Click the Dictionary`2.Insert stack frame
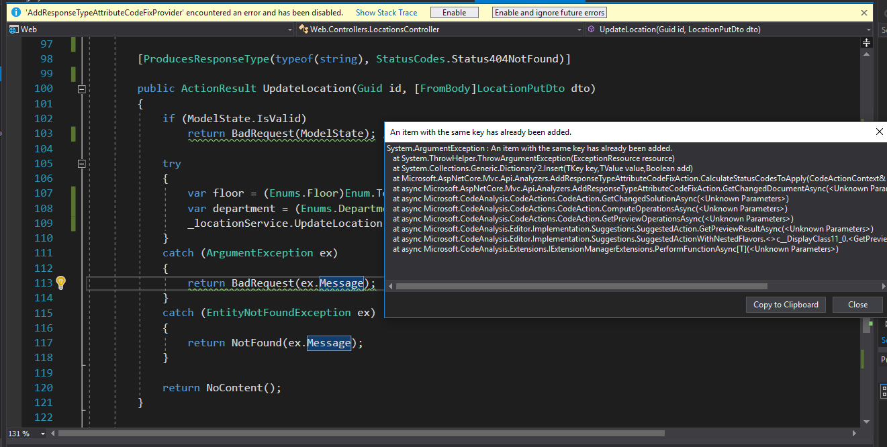Image resolution: width=887 pixels, height=447 pixels. click(543, 168)
